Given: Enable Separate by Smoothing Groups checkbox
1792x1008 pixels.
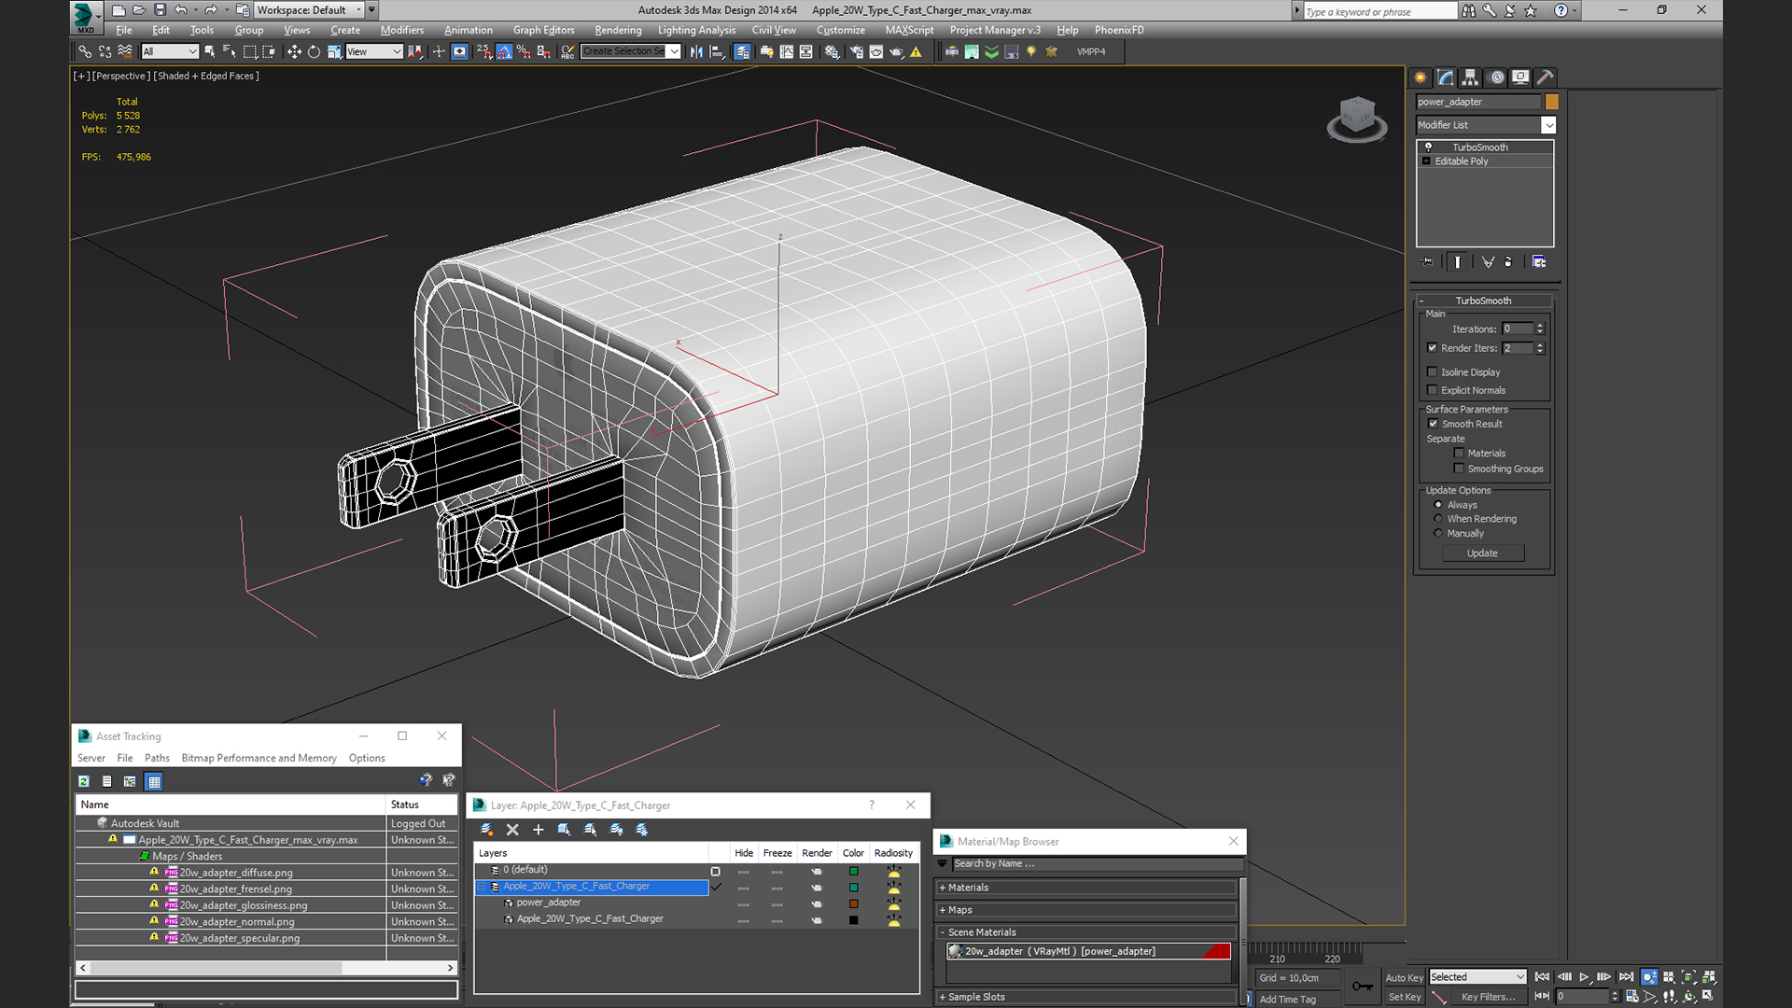Looking at the screenshot, I should pos(1459,469).
